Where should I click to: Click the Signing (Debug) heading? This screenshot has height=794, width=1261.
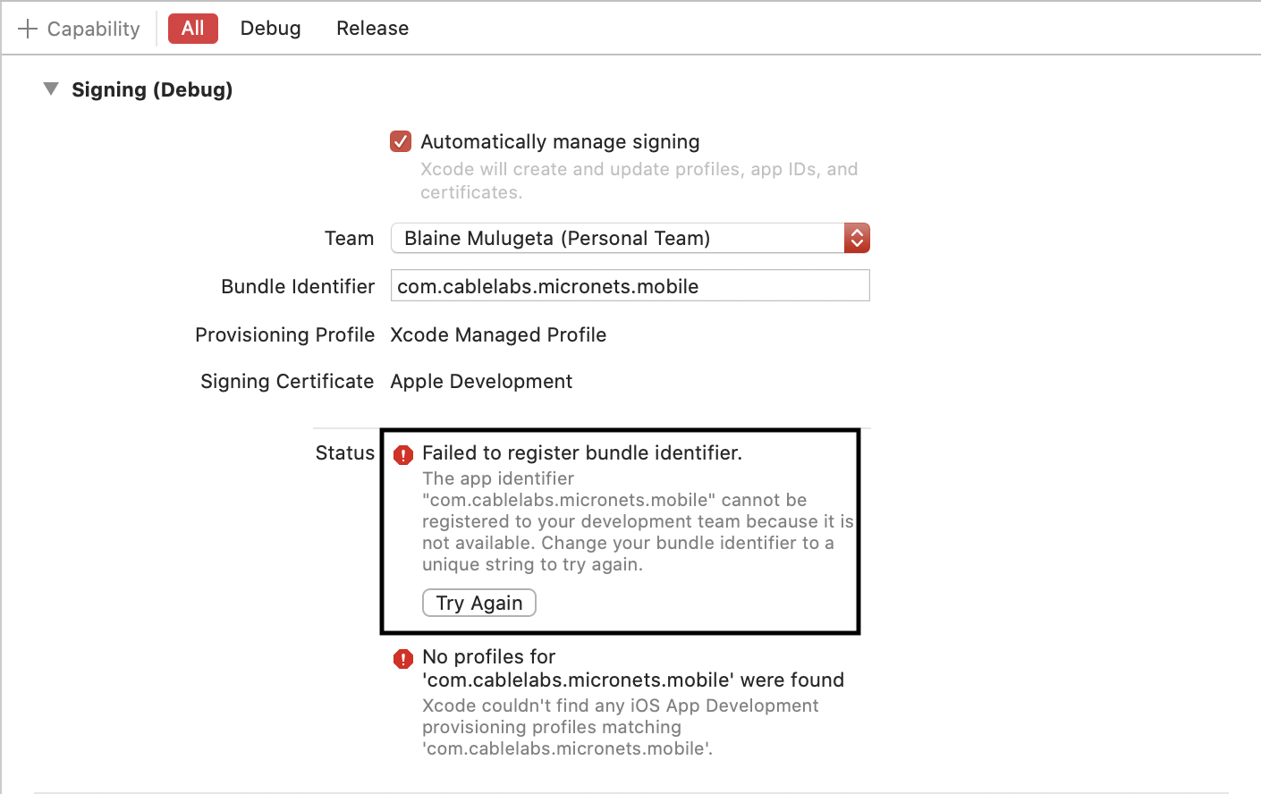click(152, 89)
